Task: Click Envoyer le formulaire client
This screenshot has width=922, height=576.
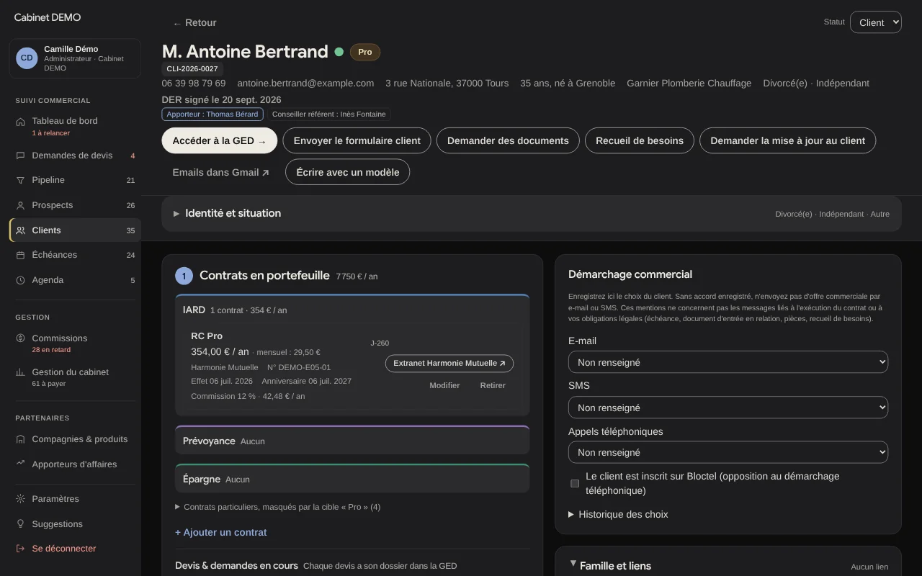Action: (357, 140)
